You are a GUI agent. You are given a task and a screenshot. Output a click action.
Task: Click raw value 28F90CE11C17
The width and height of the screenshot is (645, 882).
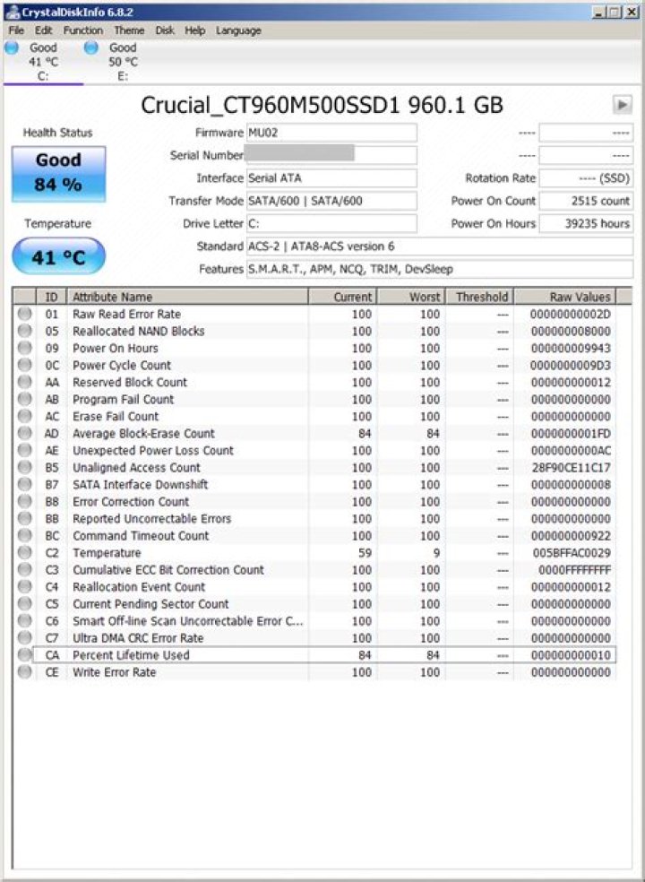tap(572, 467)
